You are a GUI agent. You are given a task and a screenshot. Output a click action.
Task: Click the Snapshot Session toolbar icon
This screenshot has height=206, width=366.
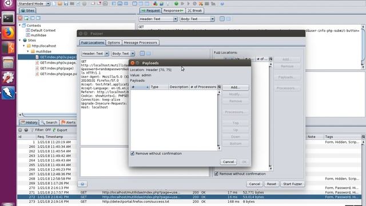point(72,3)
